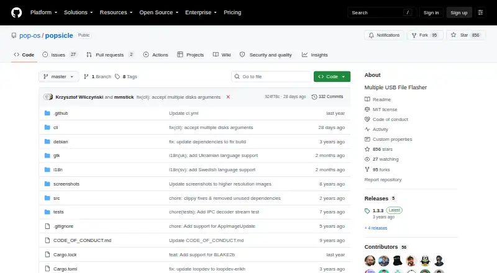
Task: Open the Code of conduct link
Action: pyautogui.click(x=386, y=119)
